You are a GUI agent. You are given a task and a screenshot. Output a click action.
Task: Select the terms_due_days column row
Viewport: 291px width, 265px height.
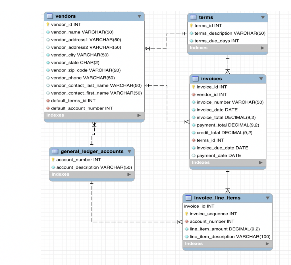coord(216,41)
